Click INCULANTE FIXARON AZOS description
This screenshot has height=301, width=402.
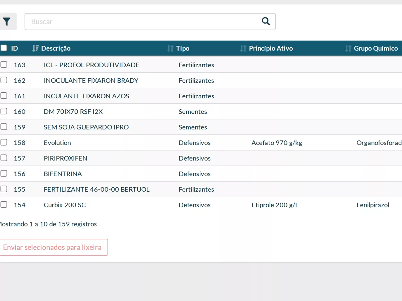(x=86, y=96)
